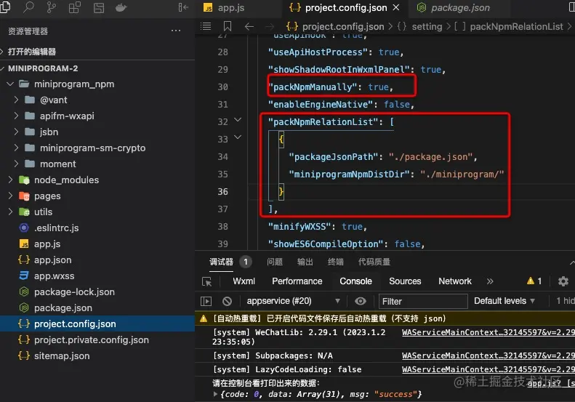This screenshot has width=575, height=402.
Task: Select the 终端 panel tab
Action: (x=336, y=262)
